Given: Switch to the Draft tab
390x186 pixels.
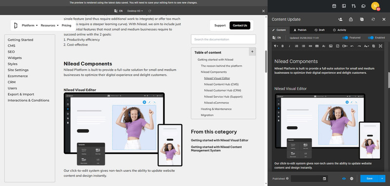Looking at the screenshot, I should click(320, 30).
